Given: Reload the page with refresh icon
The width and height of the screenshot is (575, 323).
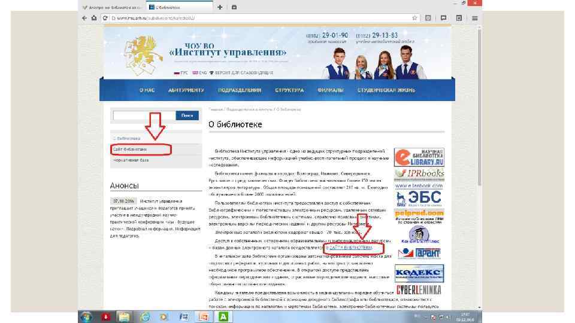Looking at the screenshot, I should coord(105,18).
